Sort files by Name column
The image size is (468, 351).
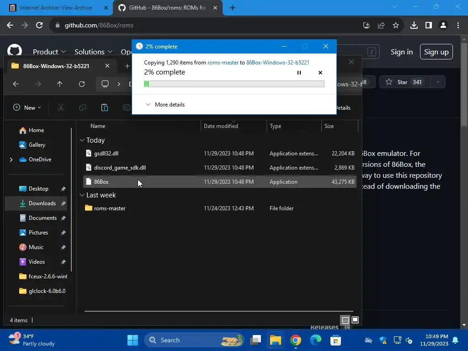coord(98,126)
